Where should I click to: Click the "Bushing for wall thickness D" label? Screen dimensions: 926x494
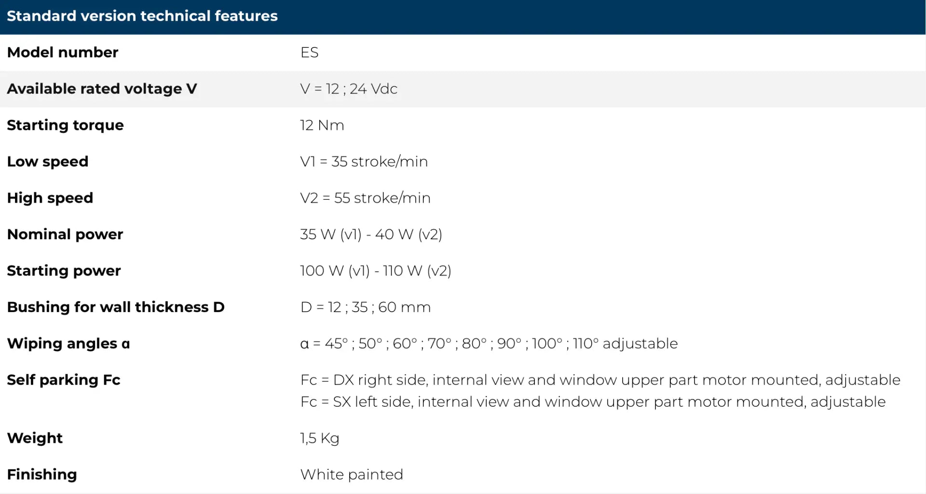(116, 307)
